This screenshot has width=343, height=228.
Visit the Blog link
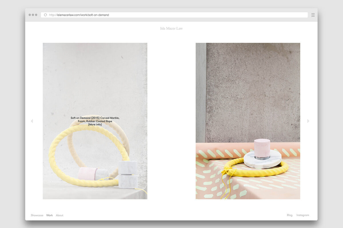[x=290, y=215]
